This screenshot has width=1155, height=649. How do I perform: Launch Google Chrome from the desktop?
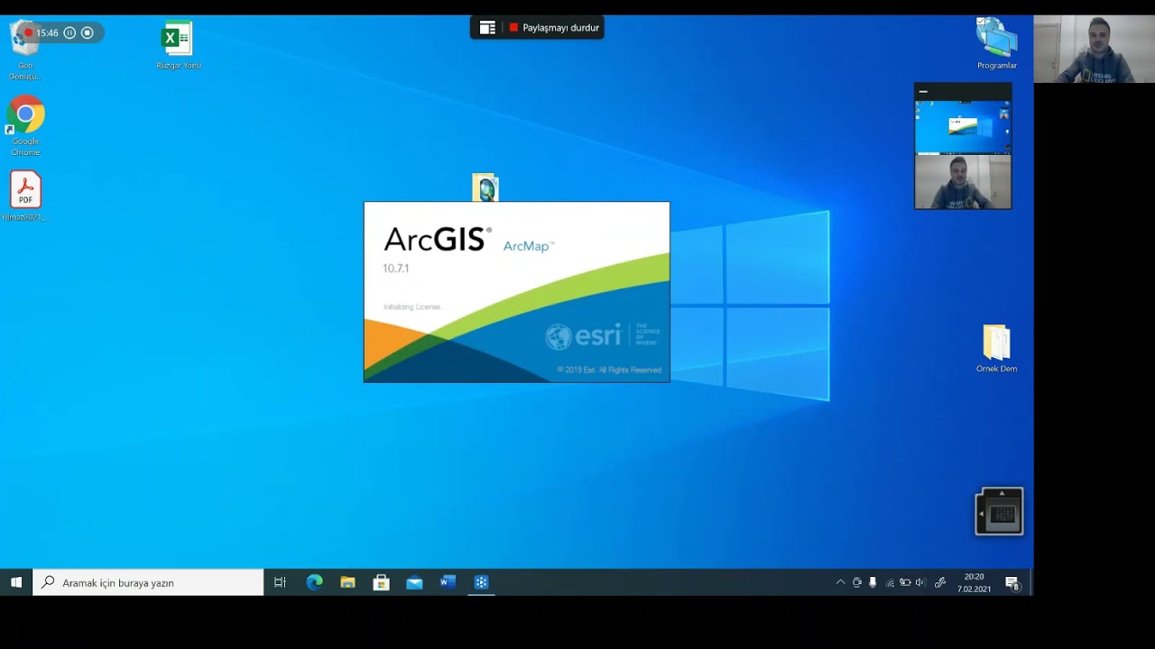click(25, 125)
